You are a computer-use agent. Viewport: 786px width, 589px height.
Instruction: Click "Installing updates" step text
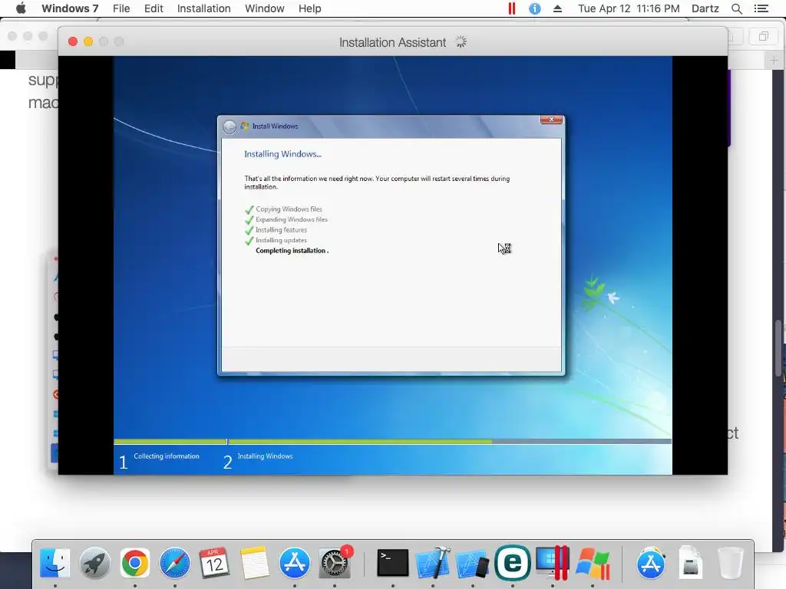(281, 240)
